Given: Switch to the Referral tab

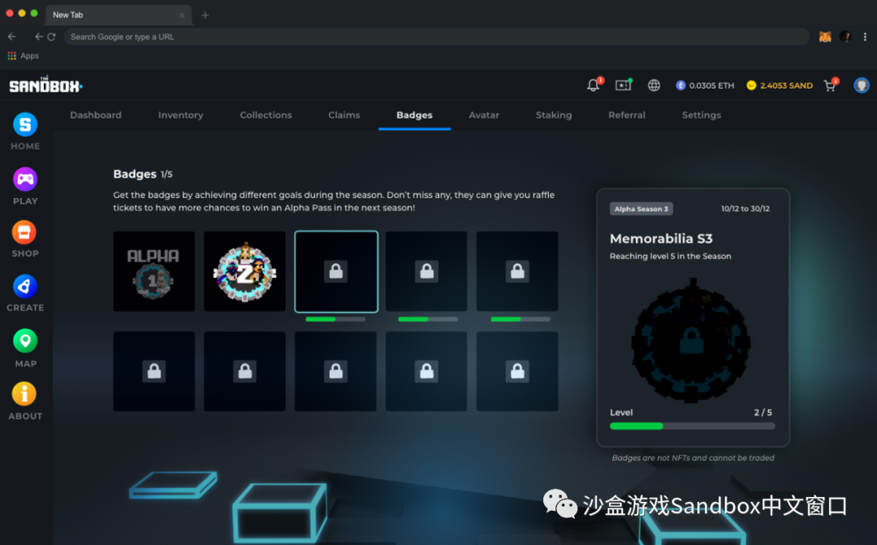Looking at the screenshot, I should point(627,115).
